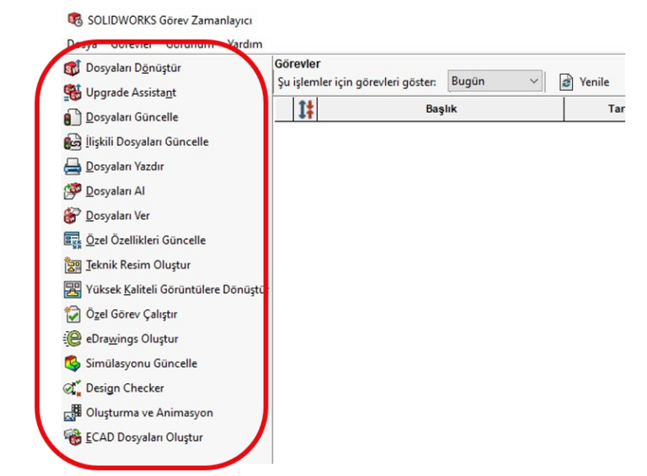The height and width of the screenshot is (476, 647).
Task: Select Oluşturma ve Animasyon task
Action: pos(149,413)
